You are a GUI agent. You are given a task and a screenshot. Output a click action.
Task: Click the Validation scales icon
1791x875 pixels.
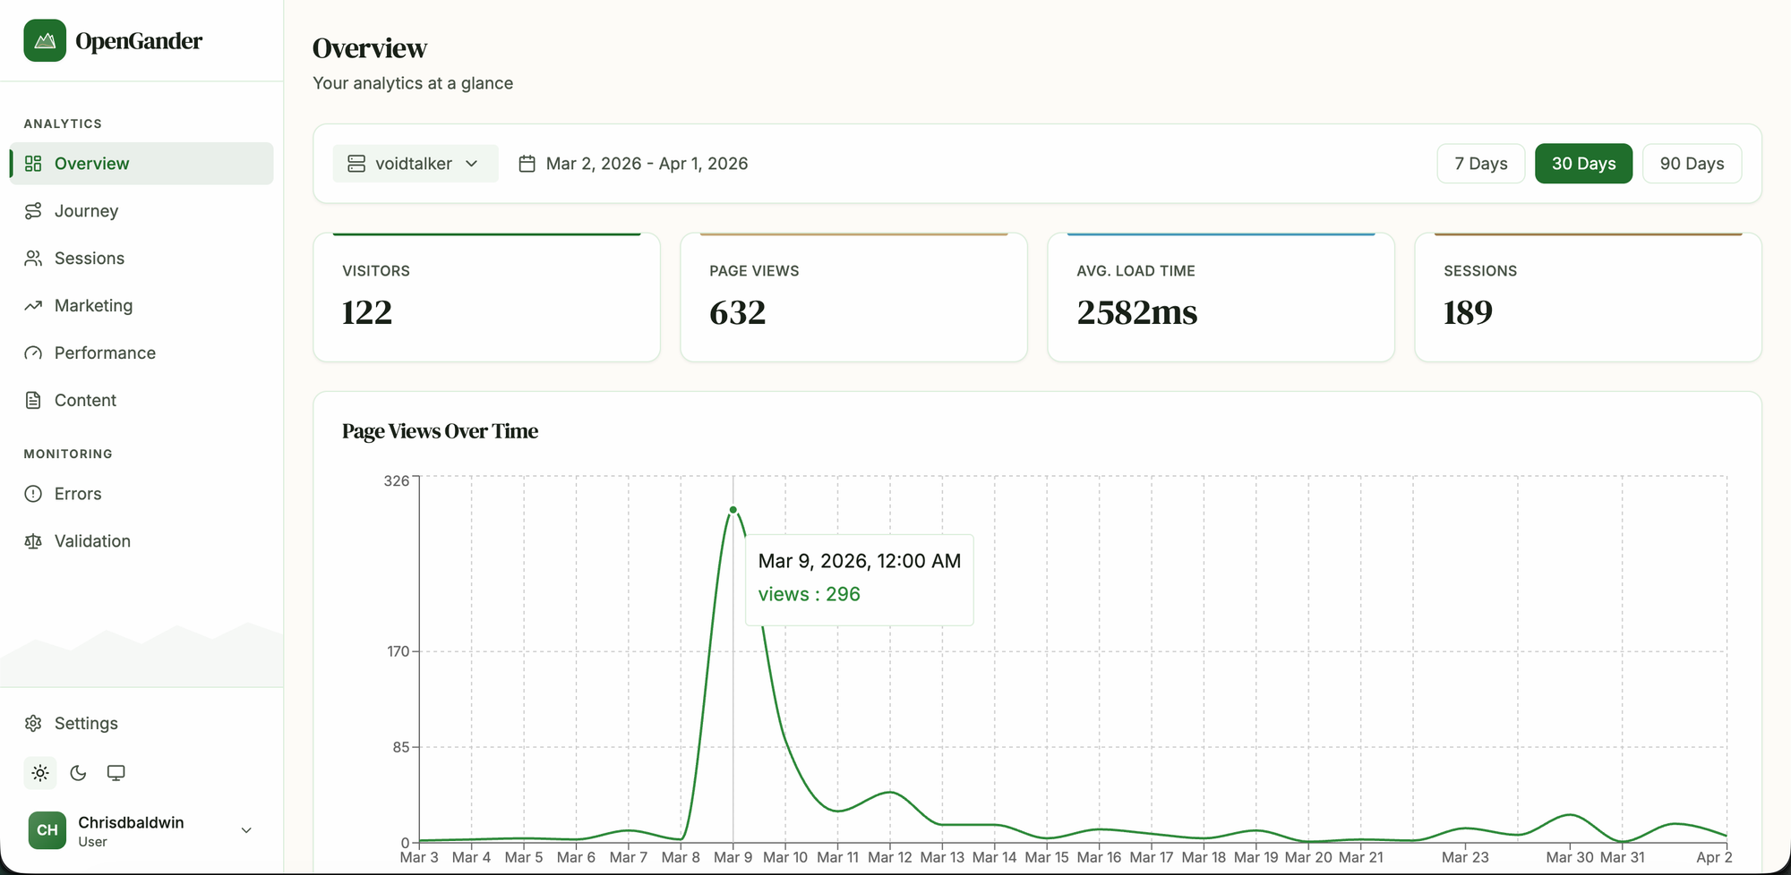33,541
